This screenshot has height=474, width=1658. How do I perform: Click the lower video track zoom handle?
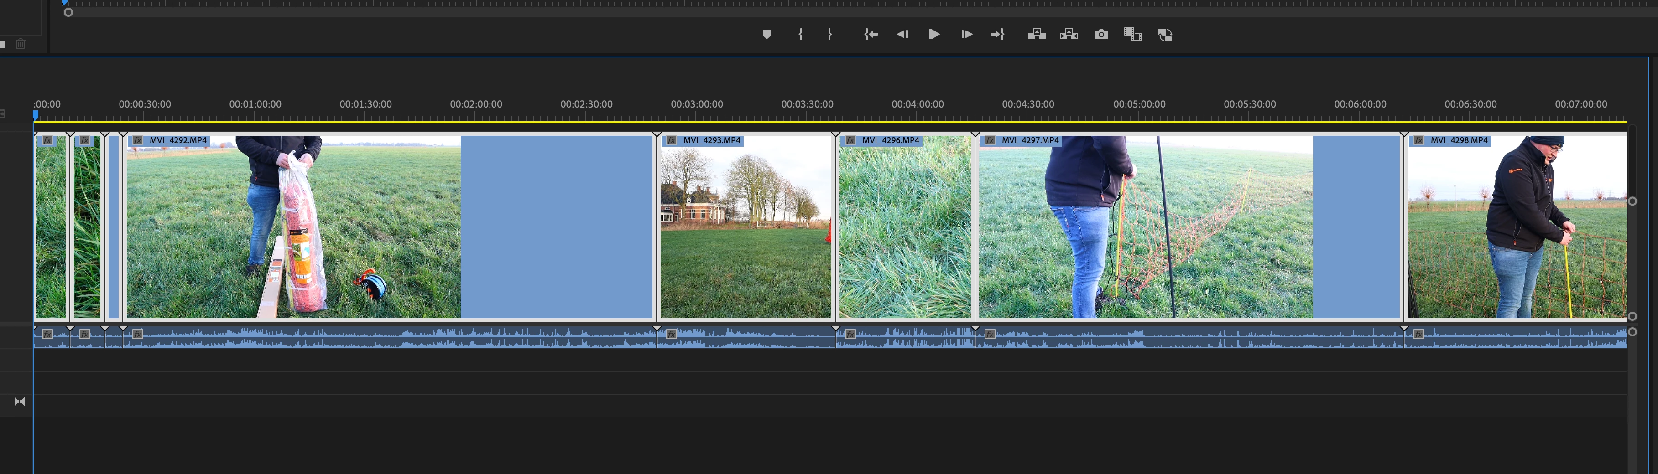click(1632, 316)
